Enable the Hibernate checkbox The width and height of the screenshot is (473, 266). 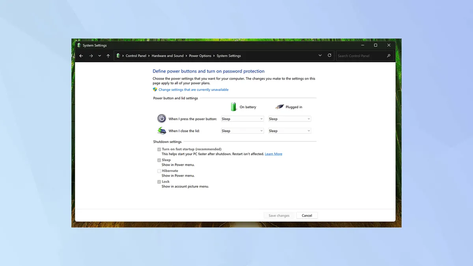(x=159, y=171)
